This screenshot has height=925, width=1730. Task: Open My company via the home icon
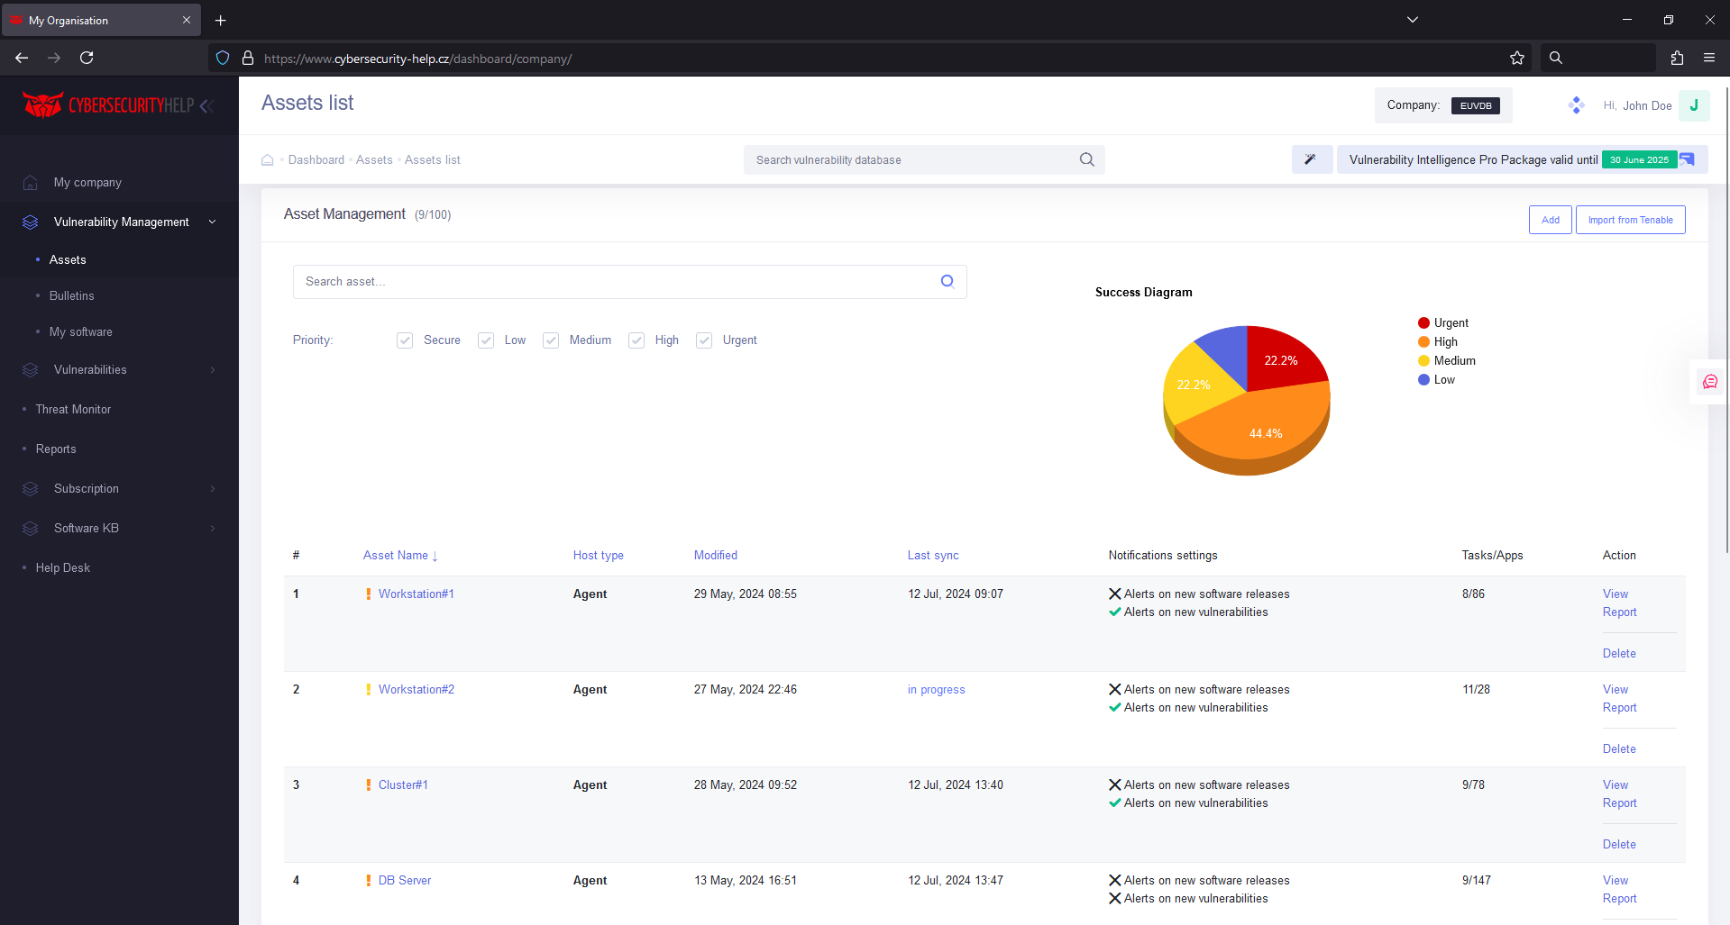[30, 183]
